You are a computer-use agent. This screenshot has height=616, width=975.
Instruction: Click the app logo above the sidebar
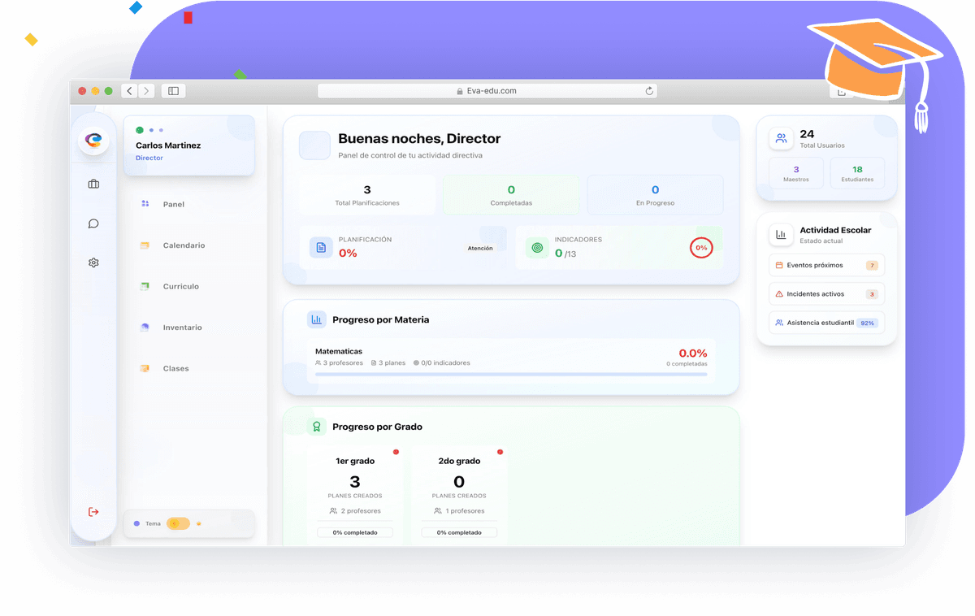click(93, 138)
